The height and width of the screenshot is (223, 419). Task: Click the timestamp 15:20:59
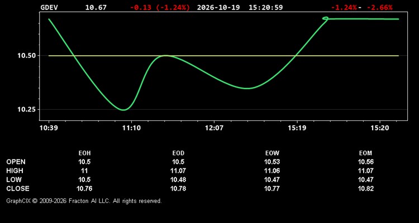[265, 7]
